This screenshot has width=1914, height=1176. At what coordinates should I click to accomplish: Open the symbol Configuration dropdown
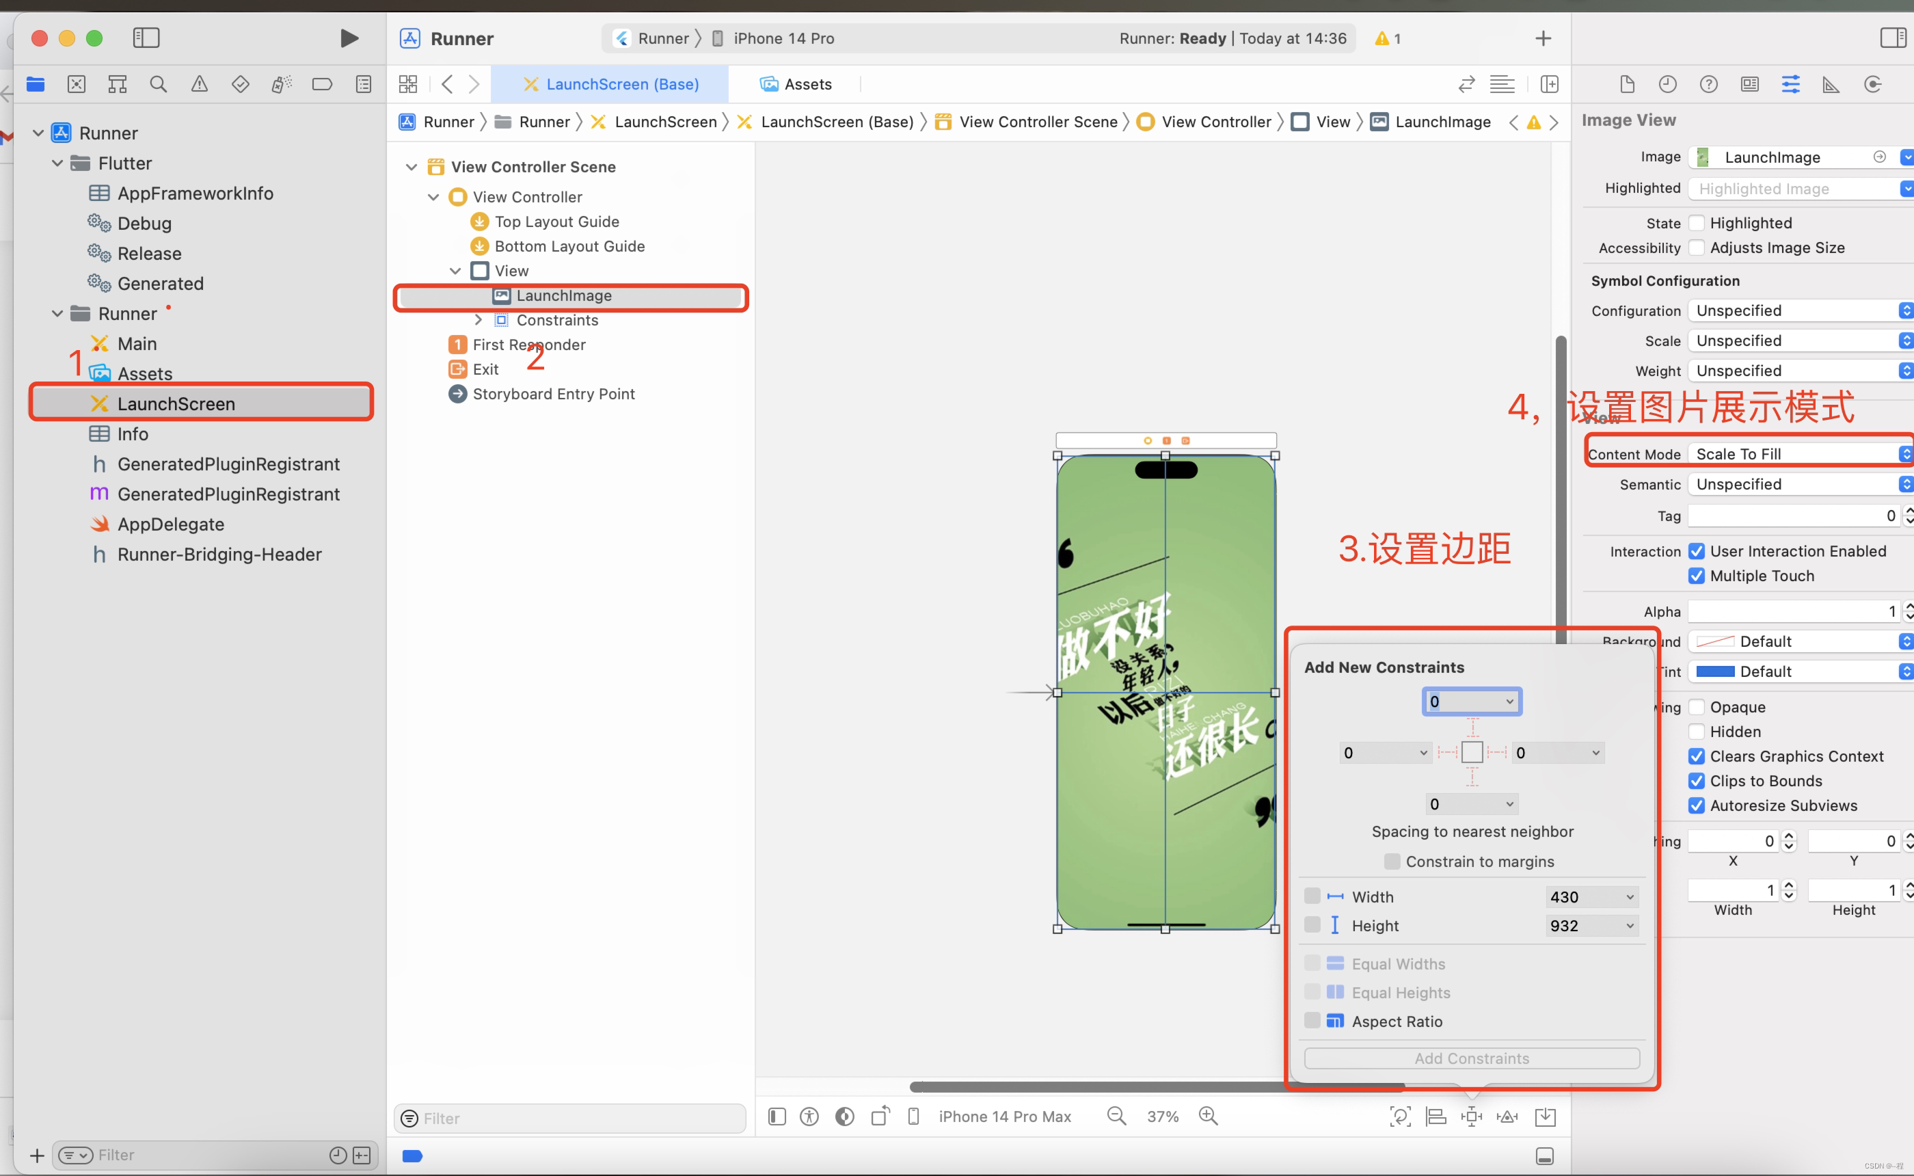(1801, 310)
